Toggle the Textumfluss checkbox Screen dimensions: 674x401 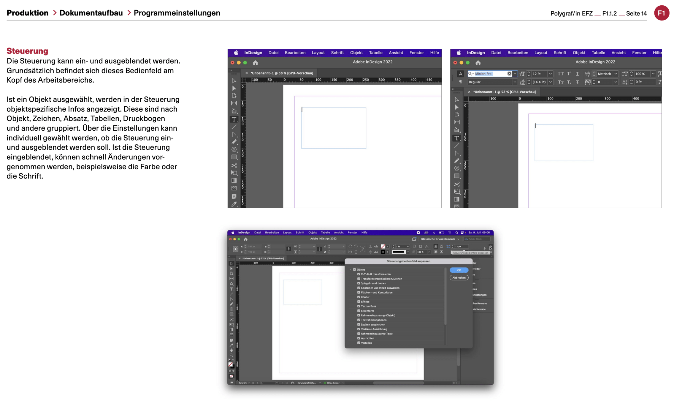[359, 306]
